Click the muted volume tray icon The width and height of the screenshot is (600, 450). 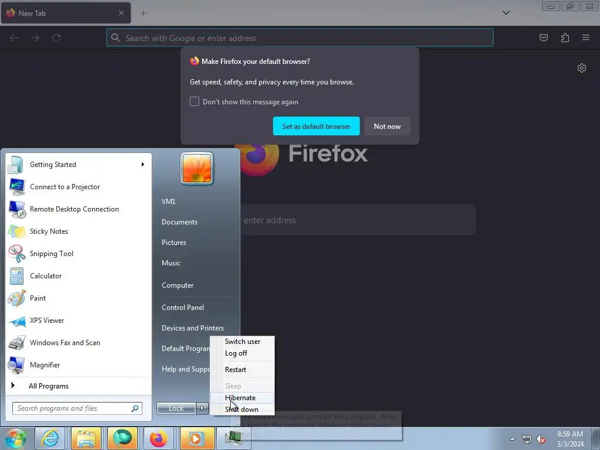coord(541,439)
